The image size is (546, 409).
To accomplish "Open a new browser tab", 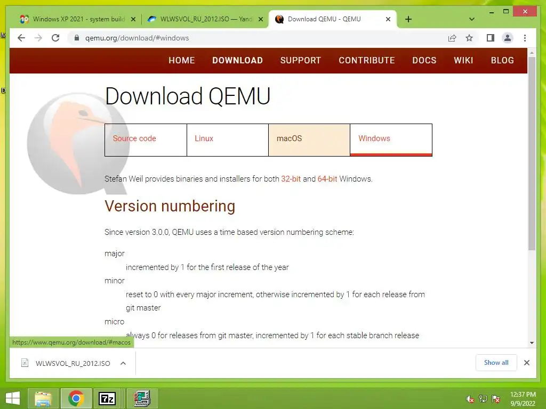I will [x=408, y=19].
